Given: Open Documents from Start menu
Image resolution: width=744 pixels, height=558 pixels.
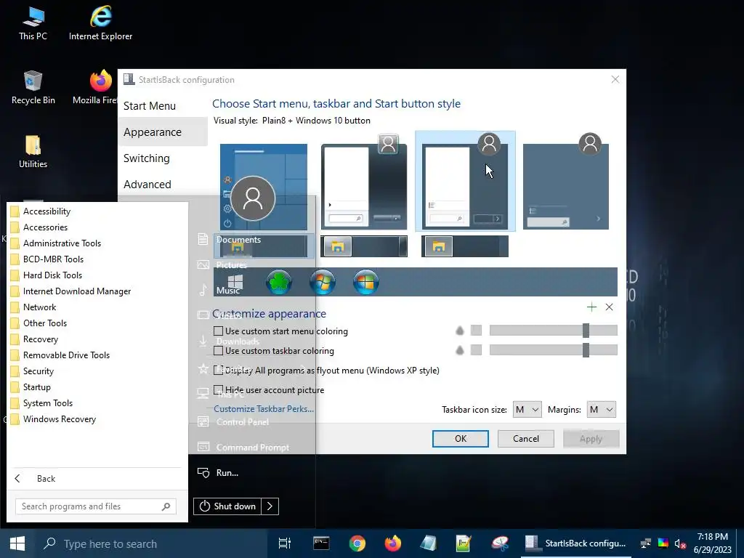Looking at the screenshot, I should coord(238,240).
